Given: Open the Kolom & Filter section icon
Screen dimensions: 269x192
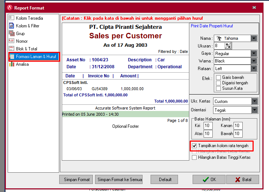Looking at the screenshot, I should (11, 26).
